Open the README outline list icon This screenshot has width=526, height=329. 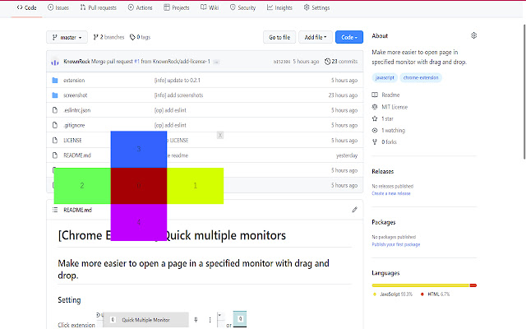click(55, 210)
